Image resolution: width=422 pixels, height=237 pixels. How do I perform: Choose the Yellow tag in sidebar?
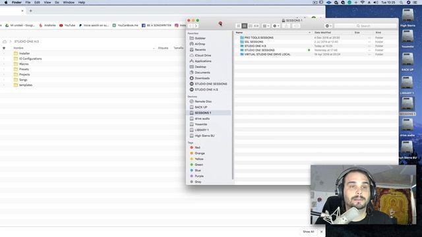tap(199, 159)
